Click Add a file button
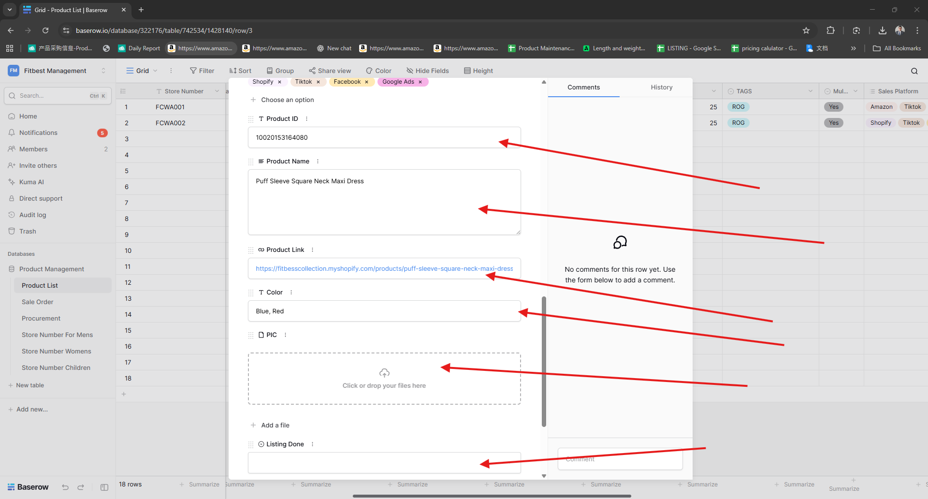Image resolution: width=928 pixels, height=499 pixels. tap(270, 425)
